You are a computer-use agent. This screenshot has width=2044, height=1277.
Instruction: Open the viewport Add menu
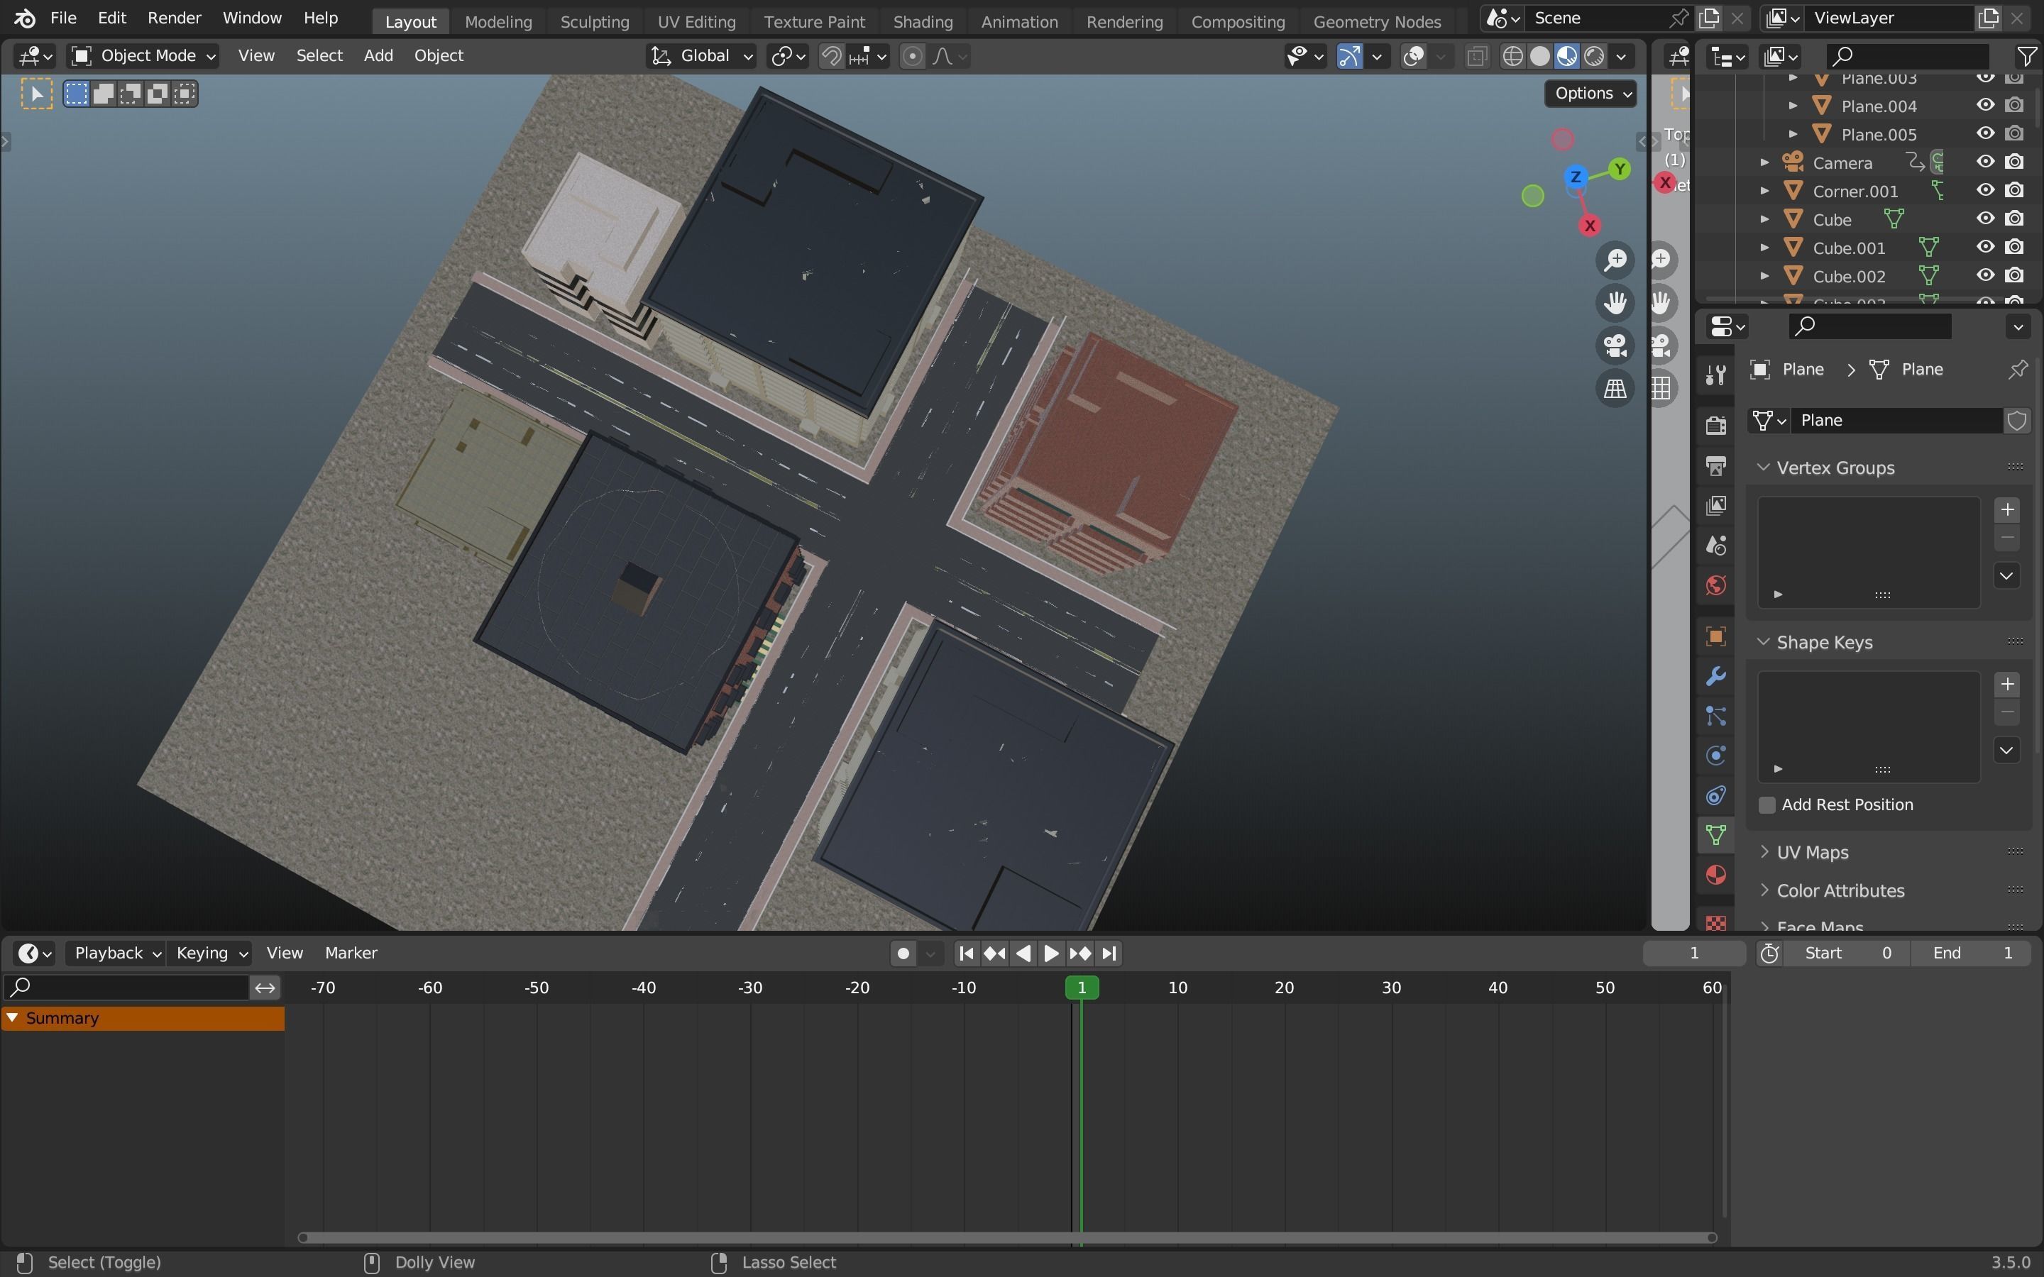coord(378,56)
